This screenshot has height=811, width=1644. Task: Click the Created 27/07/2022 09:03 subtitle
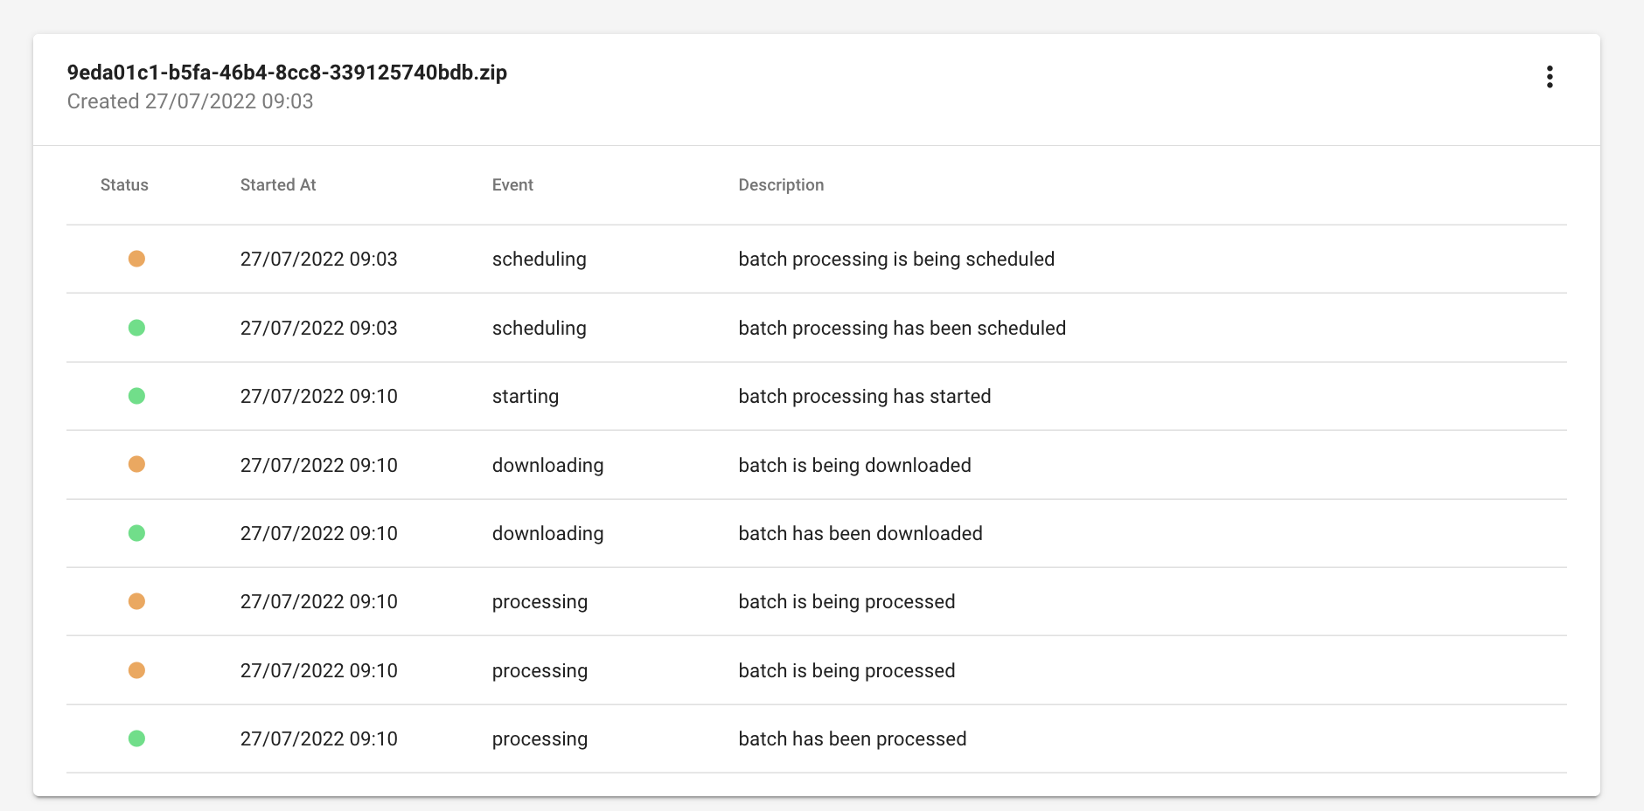pyautogui.click(x=190, y=101)
